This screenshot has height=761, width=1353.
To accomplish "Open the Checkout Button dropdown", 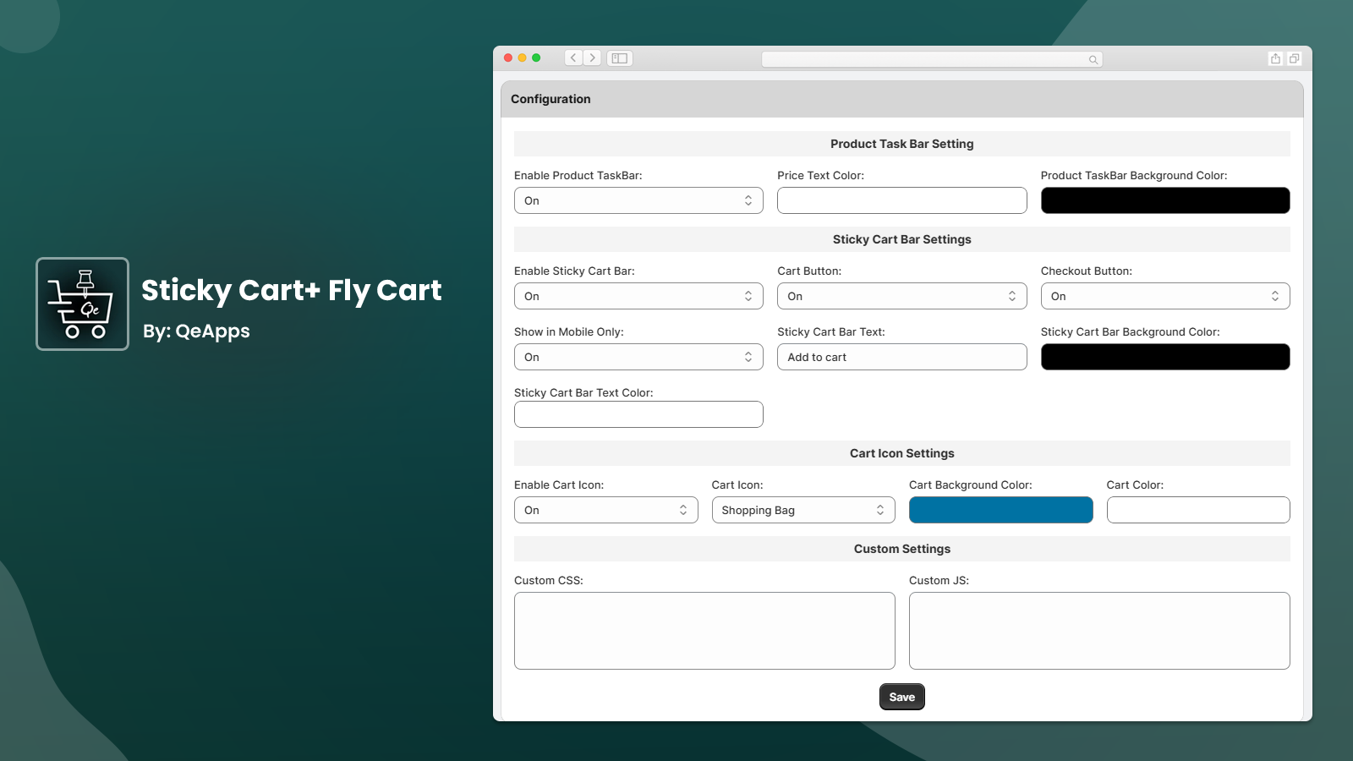I will point(1165,296).
